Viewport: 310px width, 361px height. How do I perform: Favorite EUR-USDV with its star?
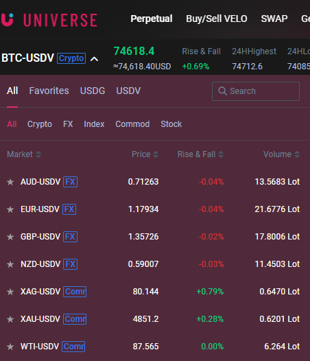pyautogui.click(x=10, y=209)
